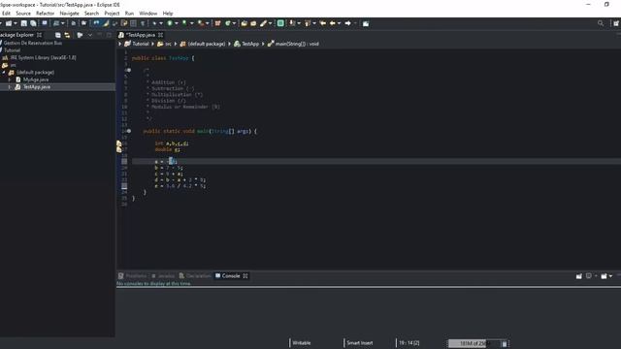Open the External Tools dropdown arrow

(x=207, y=23)
